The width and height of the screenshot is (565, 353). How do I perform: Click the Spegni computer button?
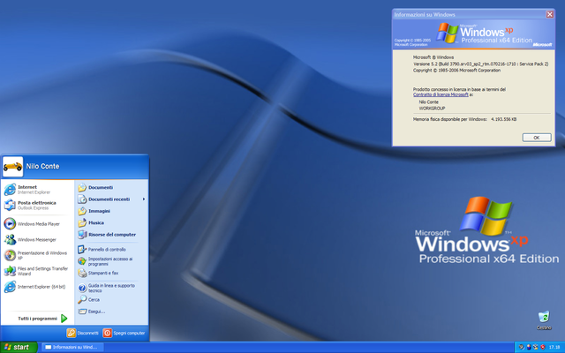[x=124, y=334]
